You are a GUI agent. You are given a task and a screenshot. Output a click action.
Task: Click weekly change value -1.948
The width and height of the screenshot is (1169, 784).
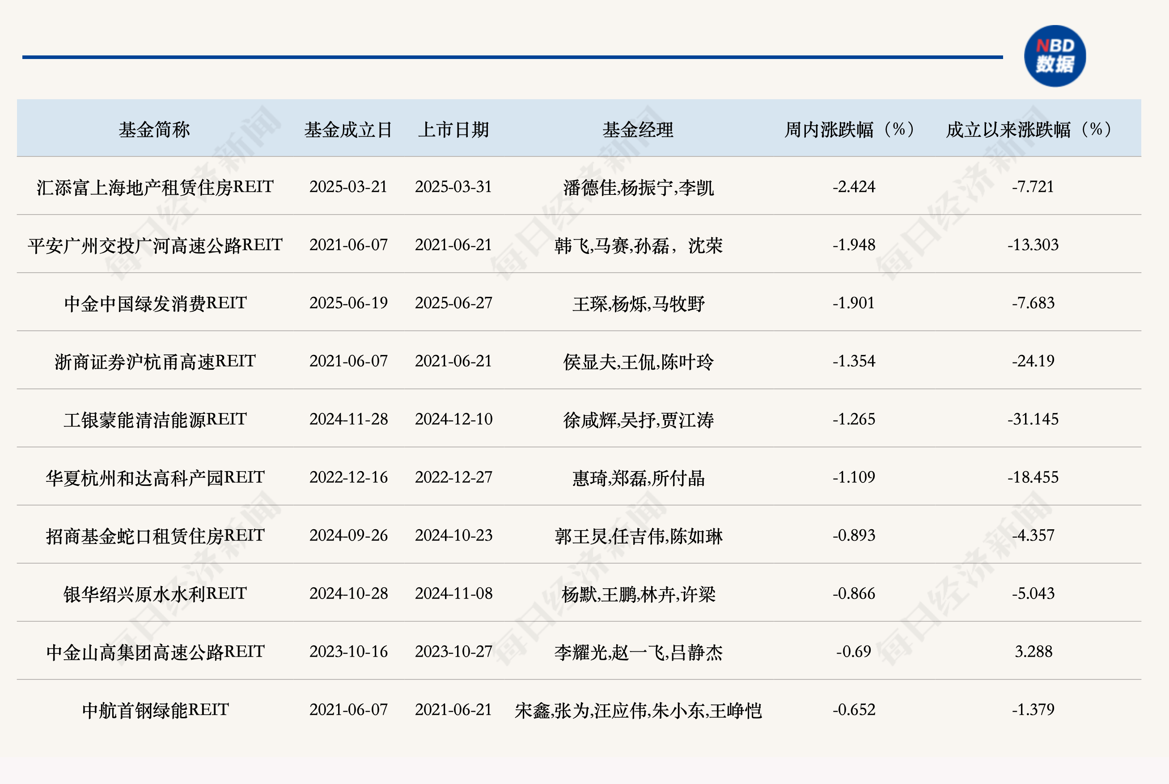[853, 244]
